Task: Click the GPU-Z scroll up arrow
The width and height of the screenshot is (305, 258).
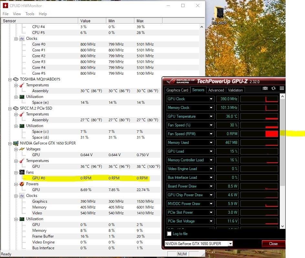Action: [x=282, y=97]
